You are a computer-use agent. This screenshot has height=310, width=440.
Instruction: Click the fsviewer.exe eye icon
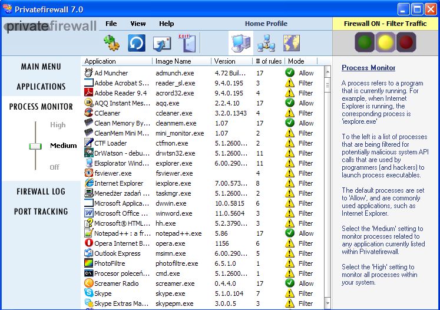pos(89,173)
